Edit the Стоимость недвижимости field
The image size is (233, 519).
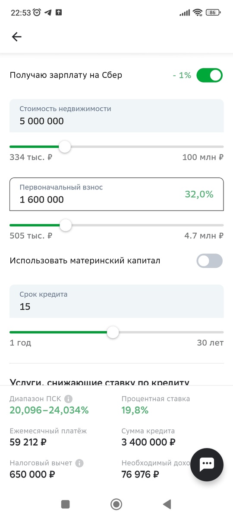116,115
